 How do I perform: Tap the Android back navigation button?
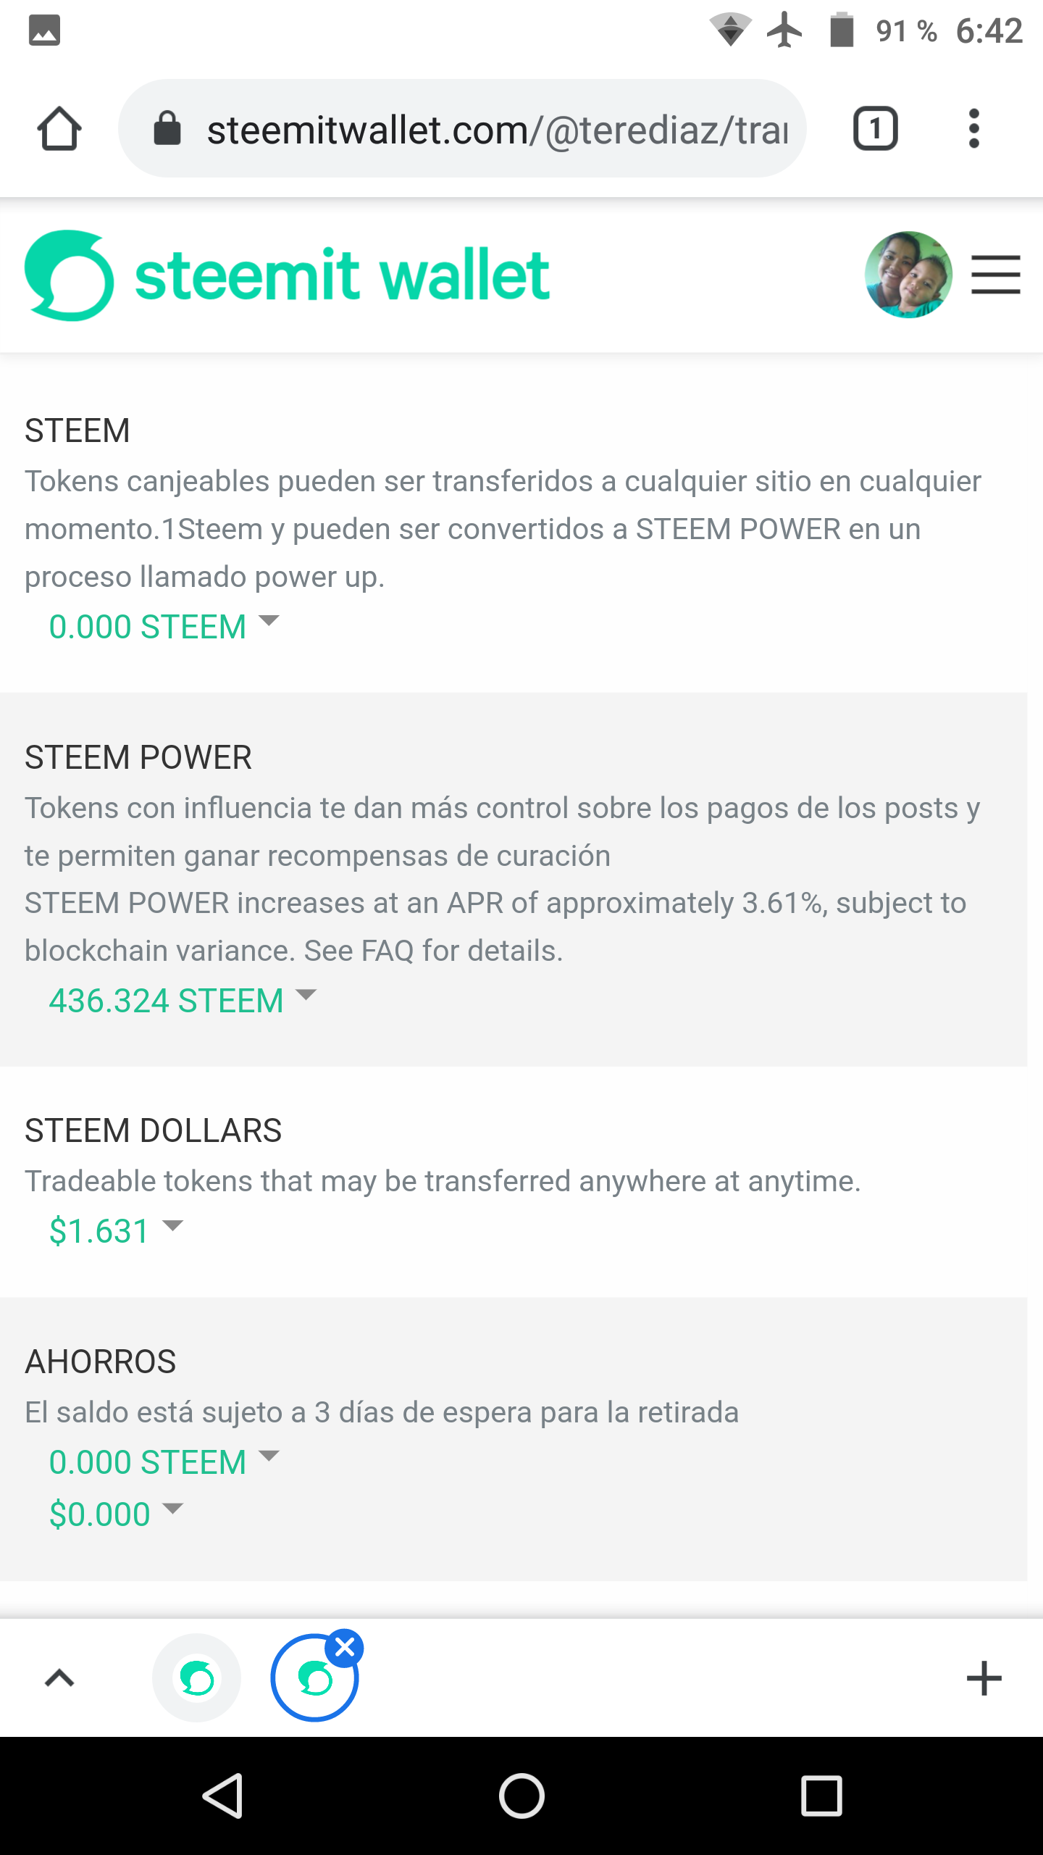click(x=223, y=1796)
